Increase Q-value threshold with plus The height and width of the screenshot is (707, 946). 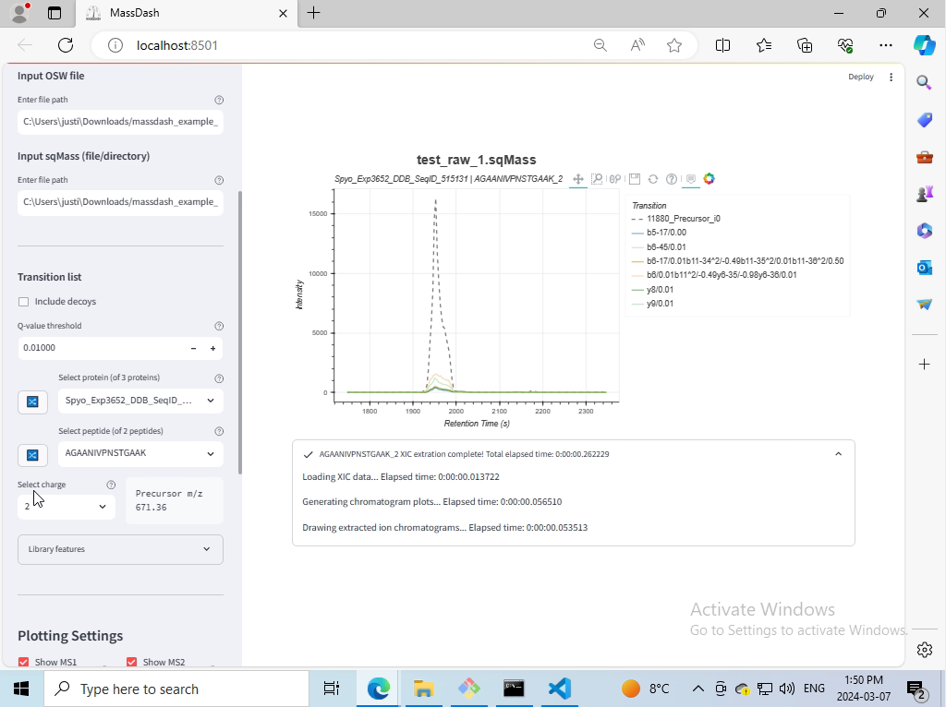pyautogui.click(x=212, y=348)
